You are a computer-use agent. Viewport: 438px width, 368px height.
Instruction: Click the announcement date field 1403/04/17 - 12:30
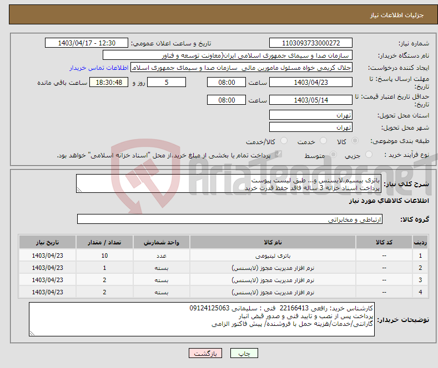[x=87, y=43]
